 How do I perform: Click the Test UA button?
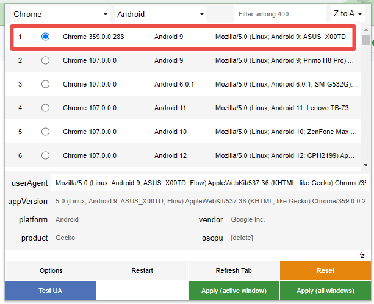point(51,291)
